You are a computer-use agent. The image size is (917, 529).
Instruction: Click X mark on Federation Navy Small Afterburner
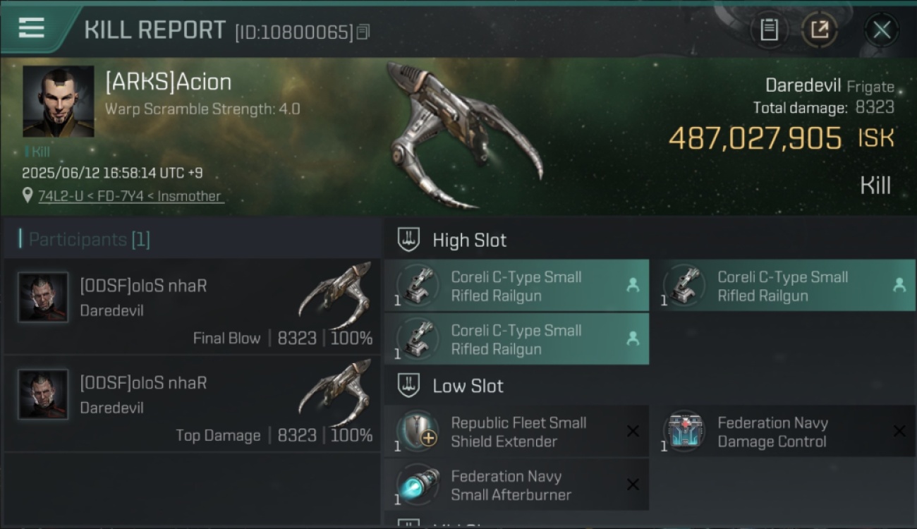633,485
